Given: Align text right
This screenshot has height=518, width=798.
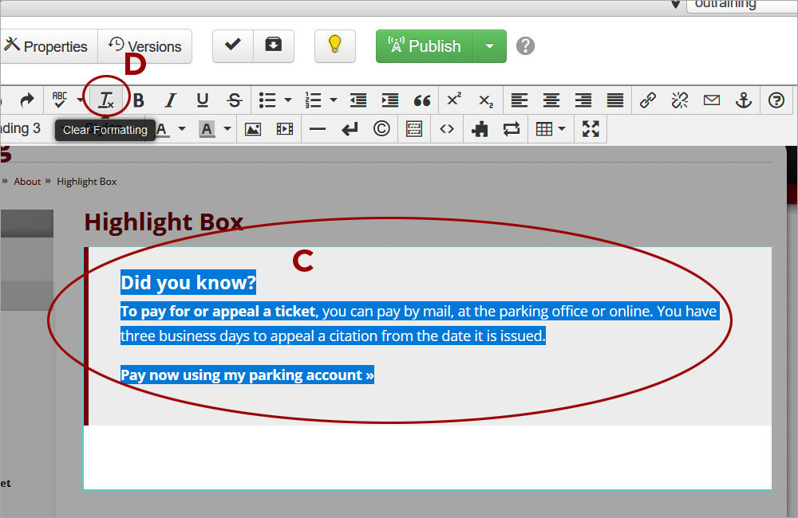Looking at the screenshot, I should (x=583, y=100).
